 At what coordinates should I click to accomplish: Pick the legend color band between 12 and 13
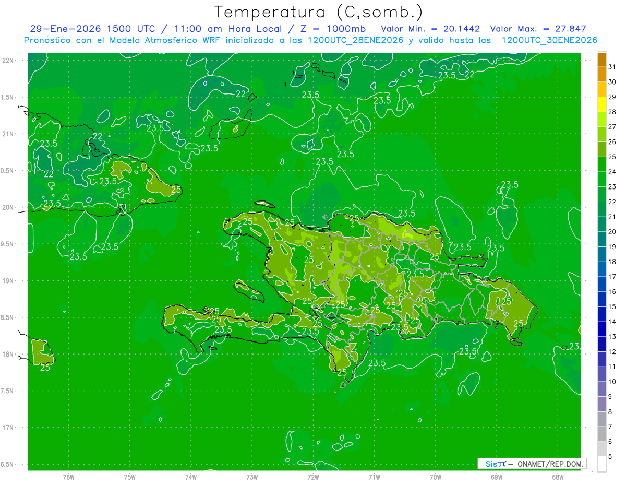(x=601, y=344)
